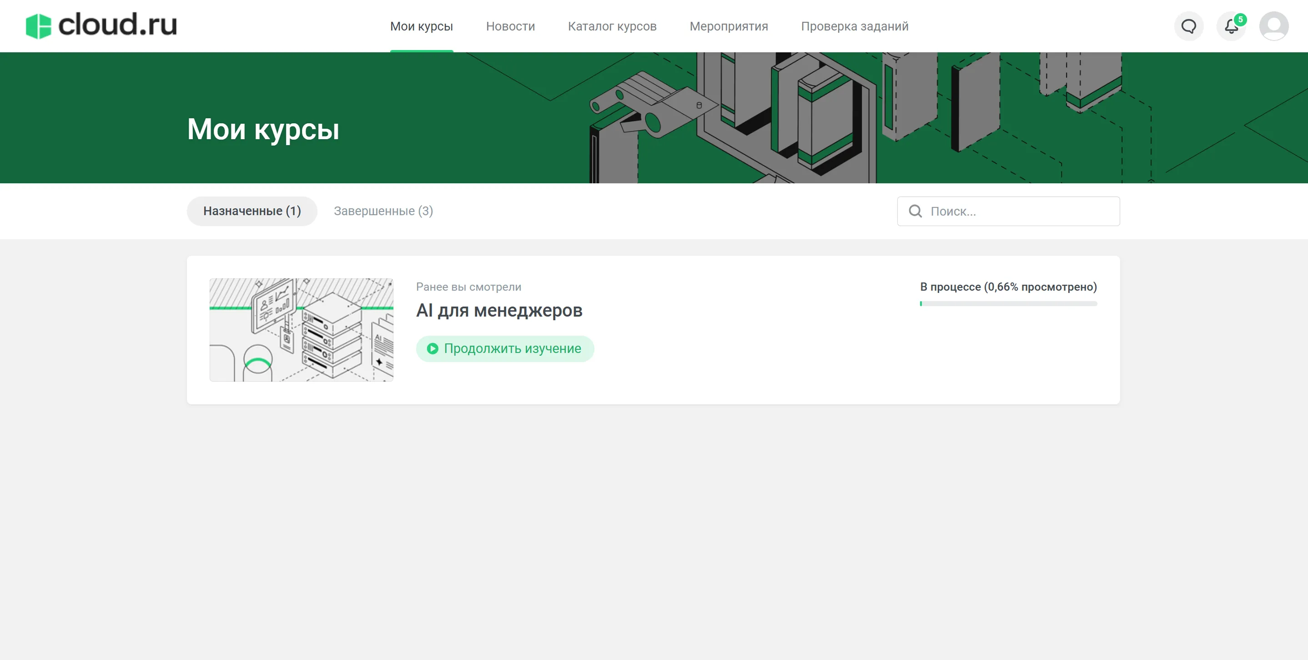The width and height of the screenshot is (1308, 660).
Task: Open the Мои курсы menu item
Action: [x=421, y=26]
